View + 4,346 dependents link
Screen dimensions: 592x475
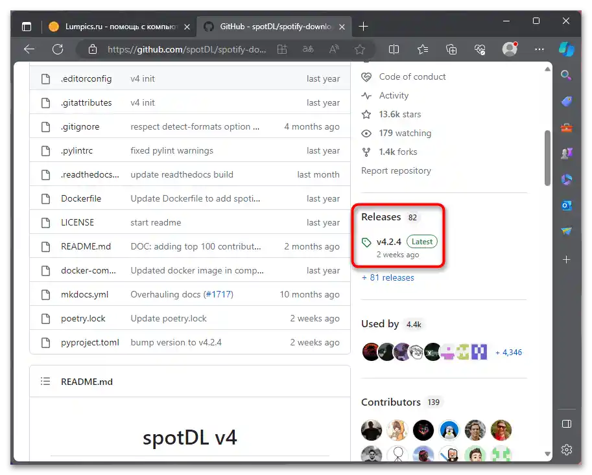(x=508, y=353)
